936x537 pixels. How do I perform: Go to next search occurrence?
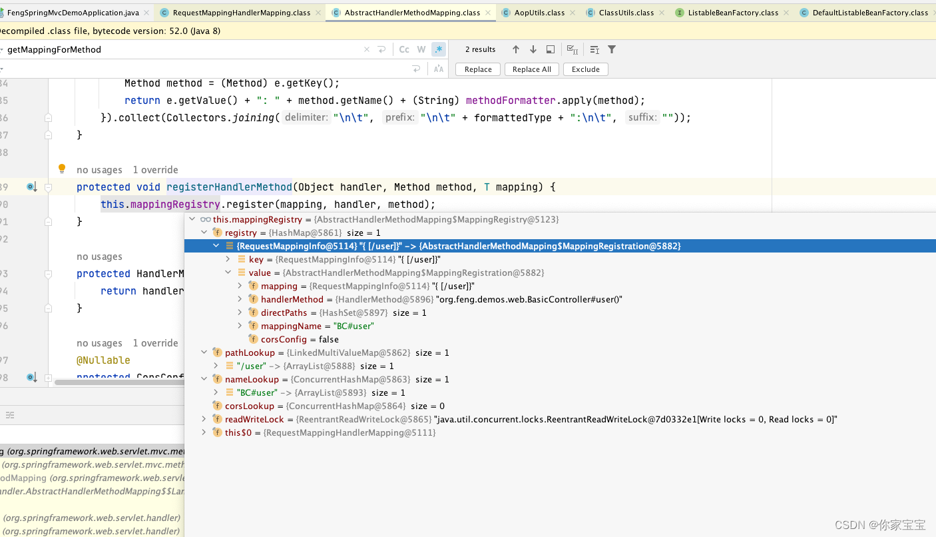point(533,49)
